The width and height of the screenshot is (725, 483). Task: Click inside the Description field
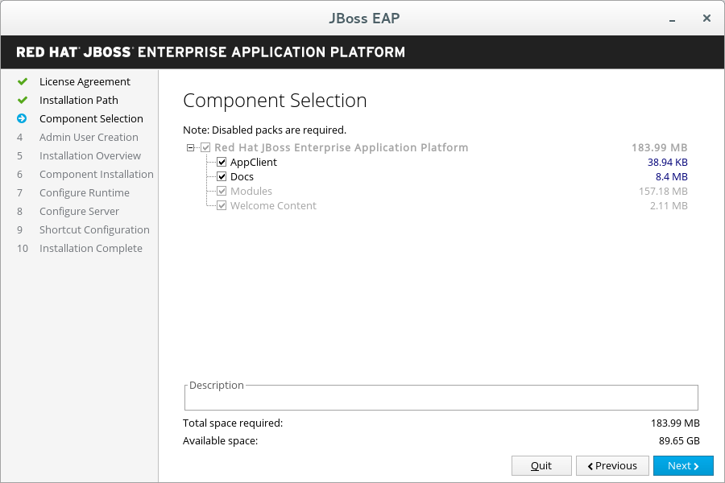(x=441, y=397)
